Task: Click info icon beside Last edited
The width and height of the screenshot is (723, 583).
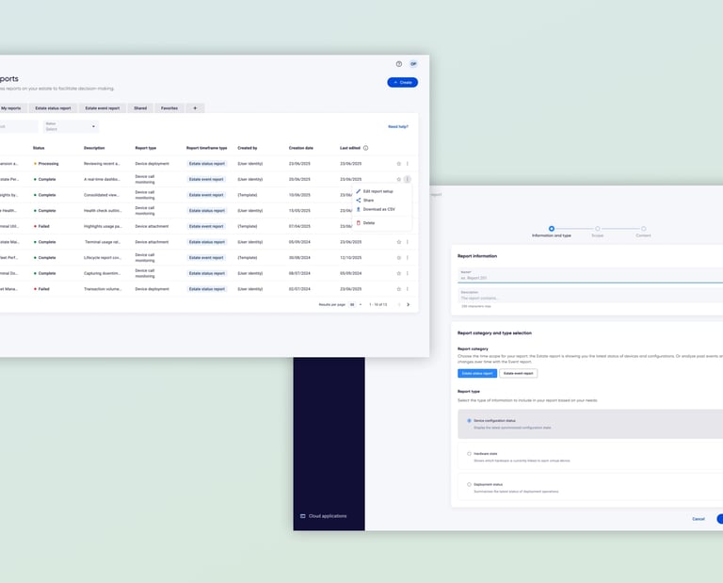Action: coord(365,148)
